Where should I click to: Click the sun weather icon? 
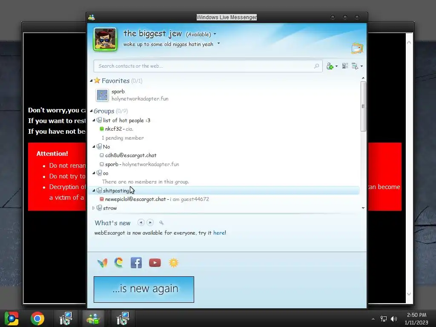[174, 263]
